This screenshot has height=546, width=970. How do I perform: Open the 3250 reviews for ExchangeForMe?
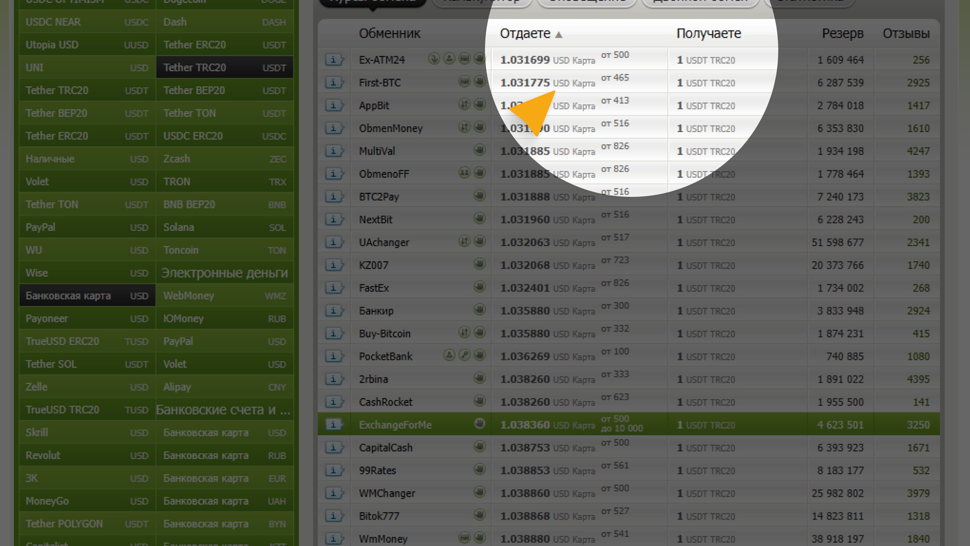(x=918, y=425)
